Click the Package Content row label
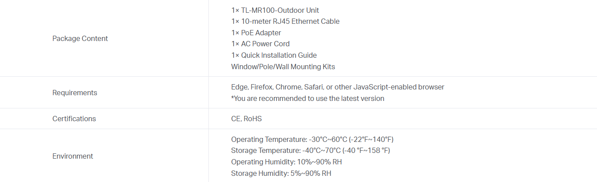Image resolution: width=597 pixels, height=182 pixels. click(80, 38)
